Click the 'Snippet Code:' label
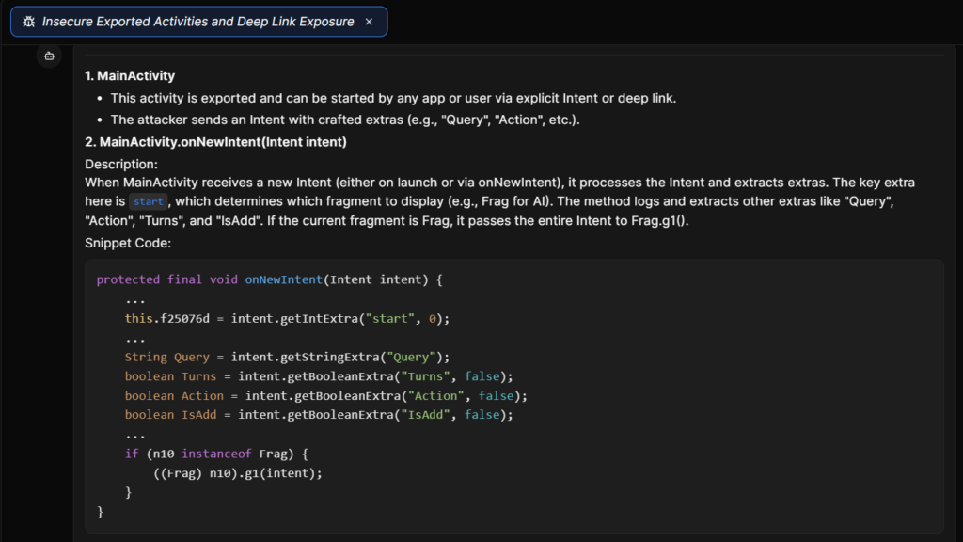Viewport: 963px width, 542px height. [x=128, y=243]
